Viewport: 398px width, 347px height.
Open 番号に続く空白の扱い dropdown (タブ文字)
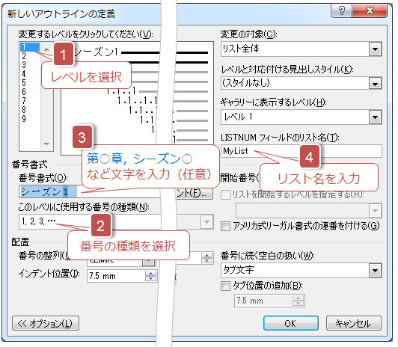tap(375, 271)
